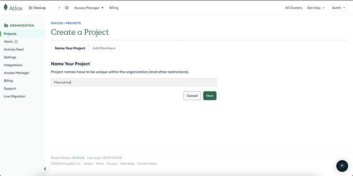Open Billing in the sidebar
The height and width of the screenshot is (176, 353).
[x=8, y=81]
